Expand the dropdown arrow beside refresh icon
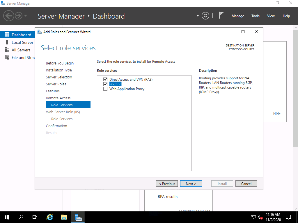The width and height of the screenshot is (298, 223). tap(198, 16)
